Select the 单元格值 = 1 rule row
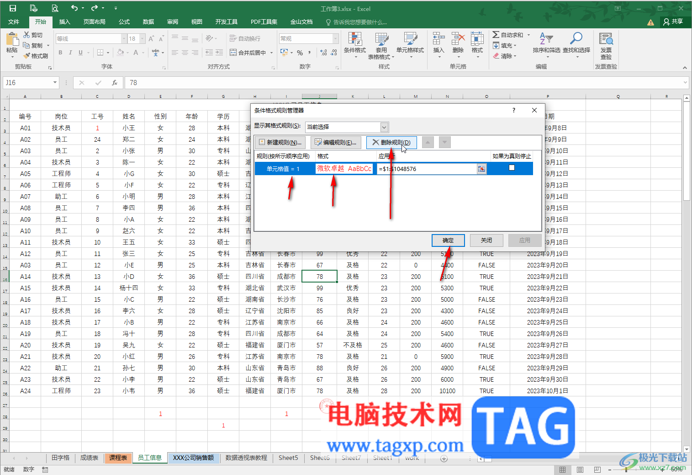This screenshot has width=692, height=475. point(394,169)
